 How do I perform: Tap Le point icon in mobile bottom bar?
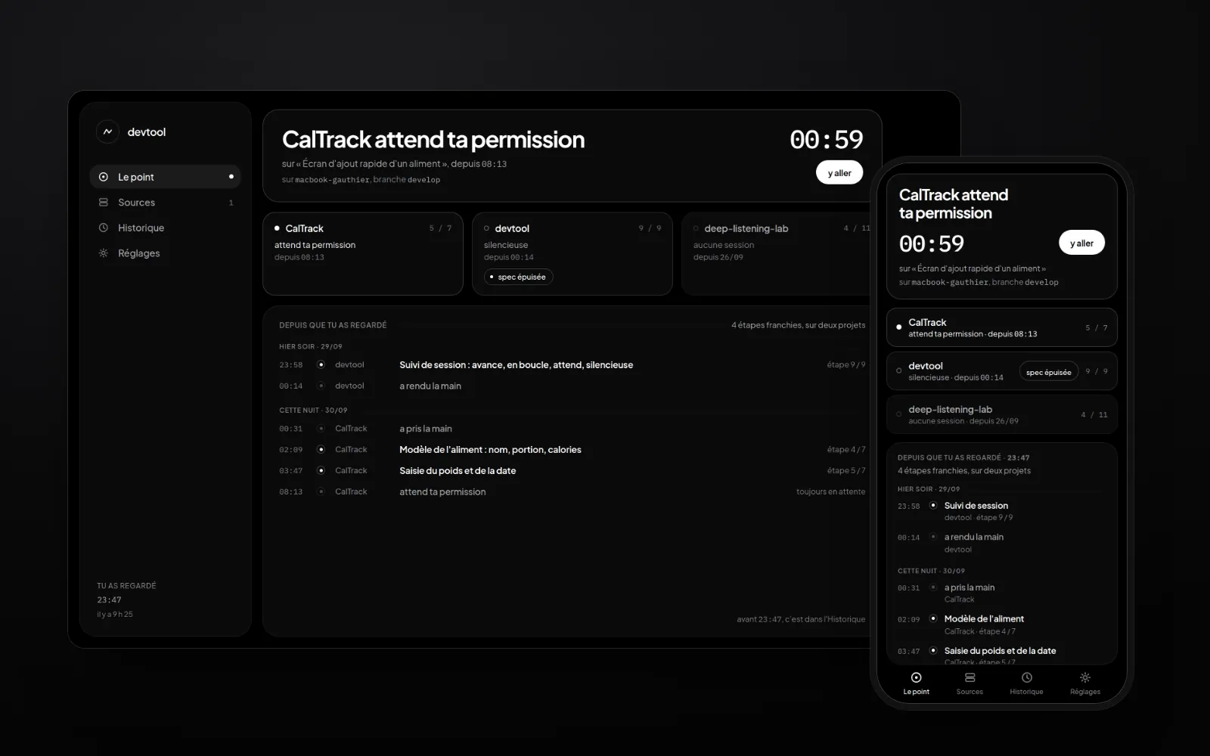coord(916,677)
